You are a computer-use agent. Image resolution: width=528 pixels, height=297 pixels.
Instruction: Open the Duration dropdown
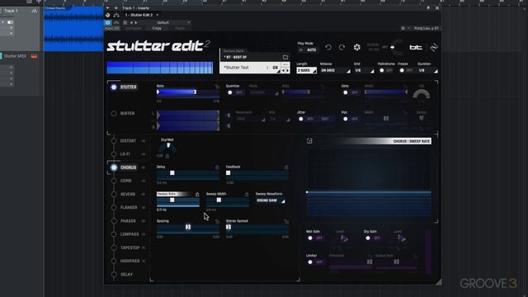point(427,70)
